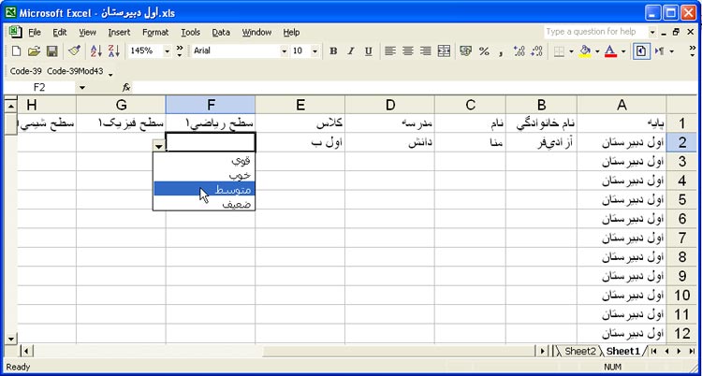The height and width of the screenshot is (376, 702).
Task: Toggle Italic formatting
Action: pyautogui.click(x=351, y=51)
